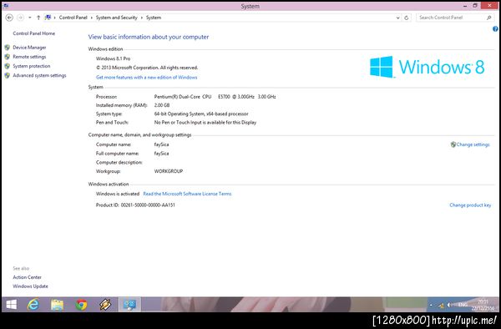This screenshot has width=501, height=329.
Task: Click the network tray icon
Action: pyautogui.click(x=441, y=306)
